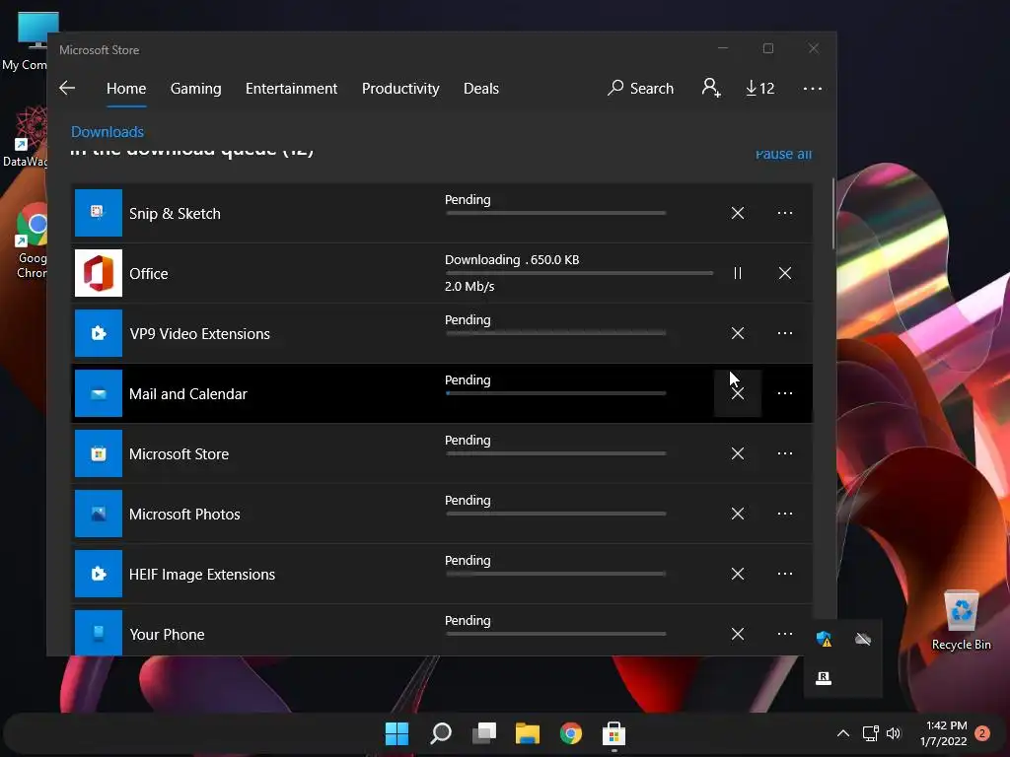This screenshot has height=757, width=1010.
Task: Cancel the Your Phone download
Action: [738, 634]
